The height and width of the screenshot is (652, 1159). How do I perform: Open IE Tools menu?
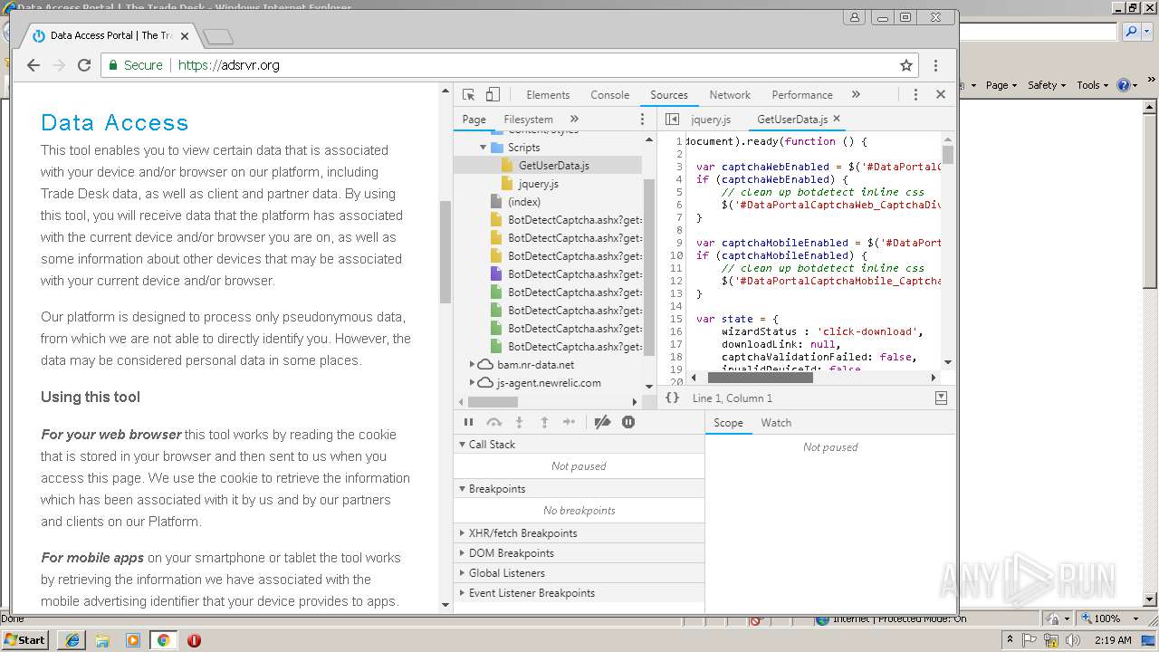pos(1092,84)
